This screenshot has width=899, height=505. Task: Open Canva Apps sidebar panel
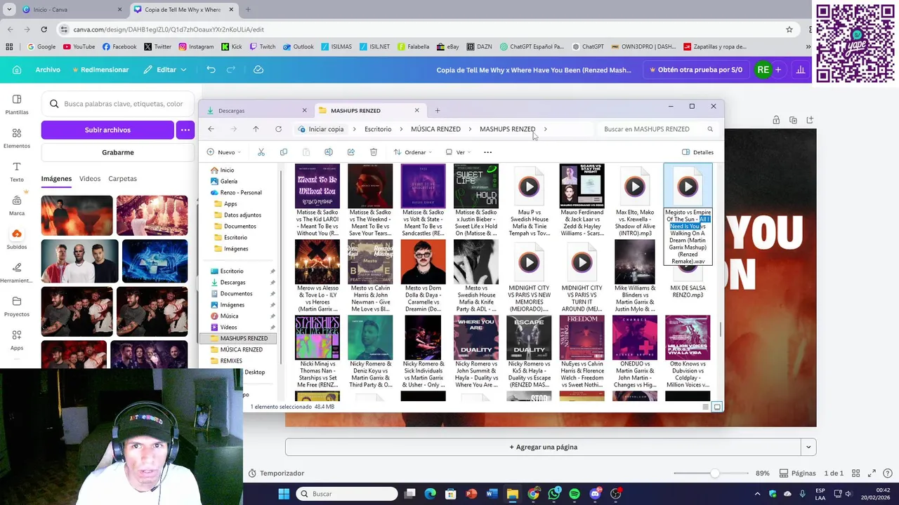pyautogui.click(x=17, y=340)
